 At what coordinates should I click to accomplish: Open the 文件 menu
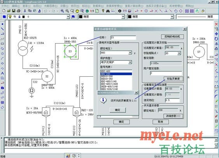tap(5, 6)
